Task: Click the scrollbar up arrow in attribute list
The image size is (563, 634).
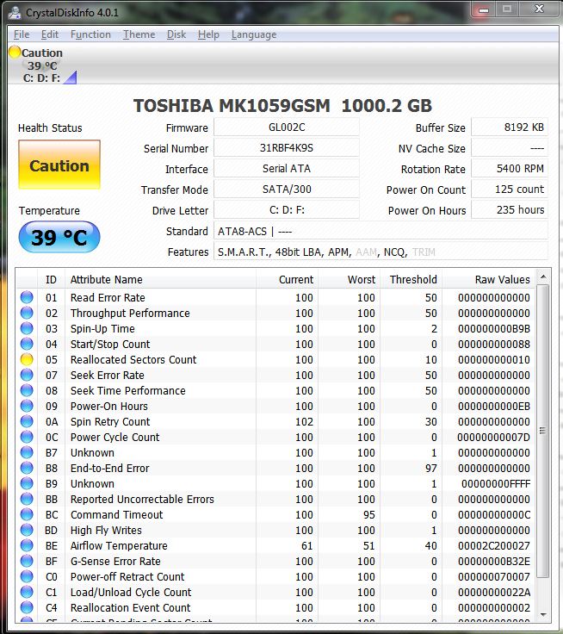Action: point(543,277)
